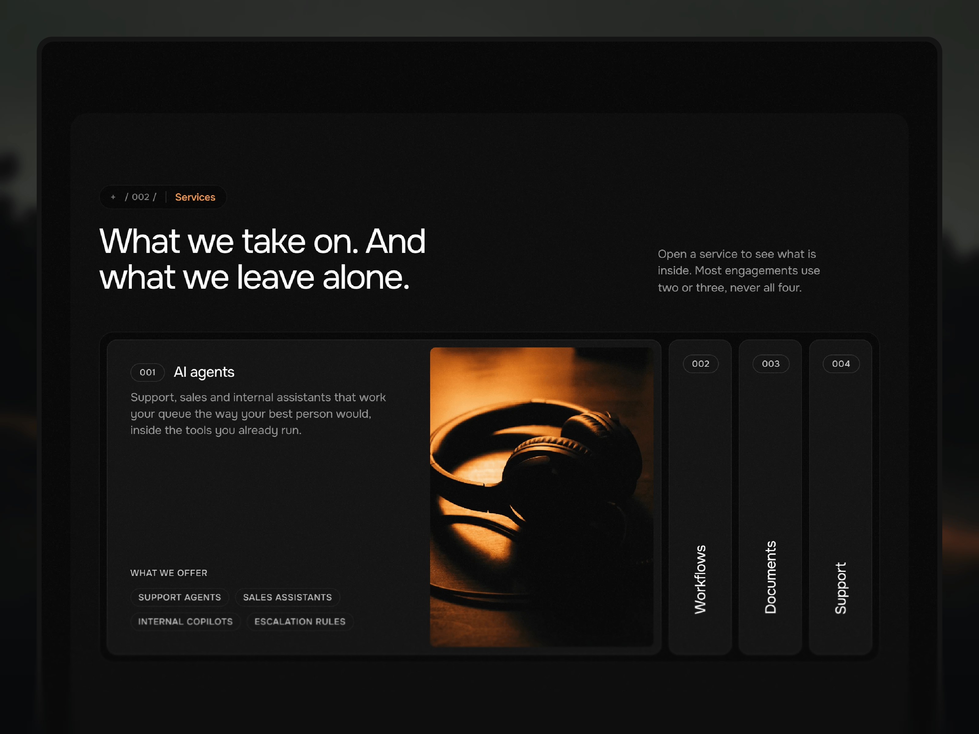Click the '/ 002 /' section number
This screenshot has height=734, width=979.
tap(141, 197)
